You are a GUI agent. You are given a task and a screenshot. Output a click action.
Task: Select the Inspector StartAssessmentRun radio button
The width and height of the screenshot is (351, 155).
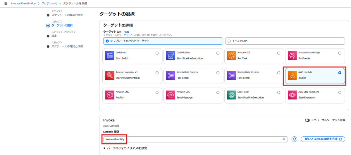pos(157,73)
